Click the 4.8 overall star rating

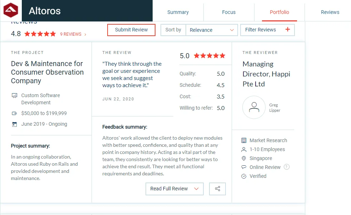tap(40, 34)
